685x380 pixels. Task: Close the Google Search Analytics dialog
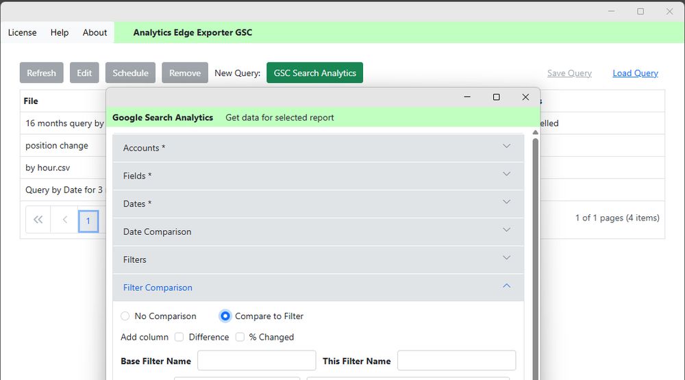click(525, 97)
